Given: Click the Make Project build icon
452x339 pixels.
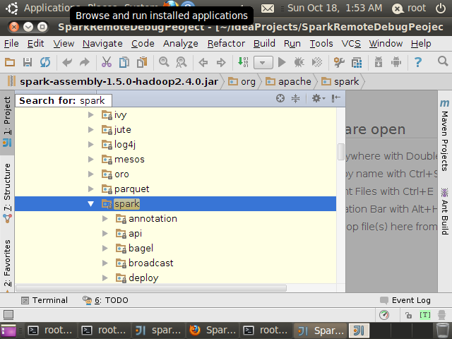Looking at the screenshot, I should click(x=243, y=62).
